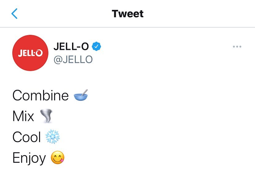This screenshot has width=255, height=176.
Task: Click the Tweet header title
Action: pos(127,14)
